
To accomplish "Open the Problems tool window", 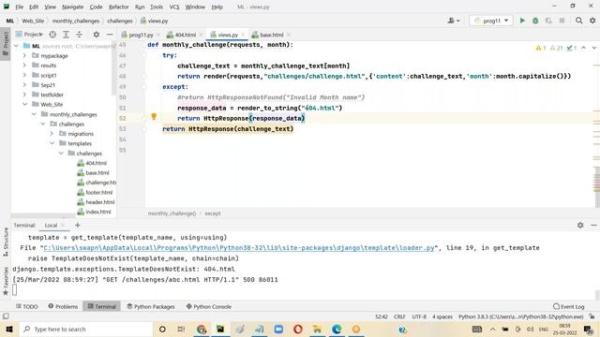I will [x=63, y=306].
